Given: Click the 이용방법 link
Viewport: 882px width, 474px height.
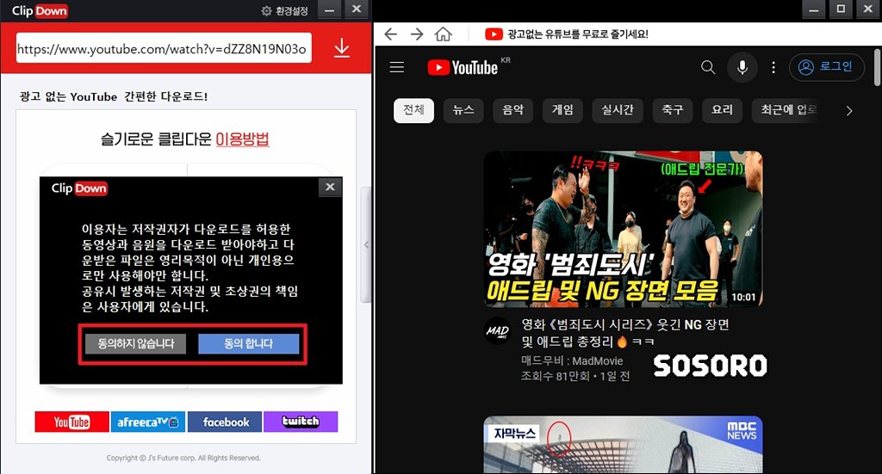Looking at the screenshot, I should (242, 139).
